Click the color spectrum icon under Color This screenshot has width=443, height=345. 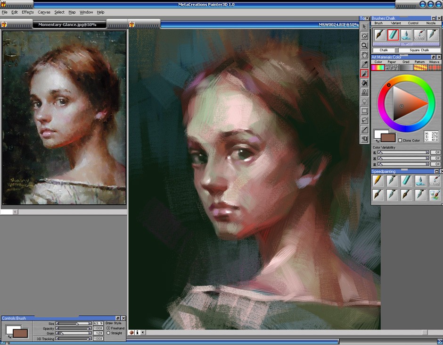tap(378, 67)
